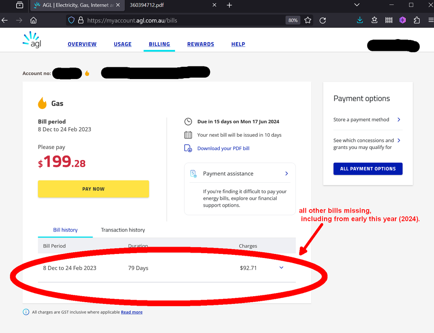Screen dimensions: 434x333
Task: Open the Payment assistance chevron
Action: coord(287,174)
